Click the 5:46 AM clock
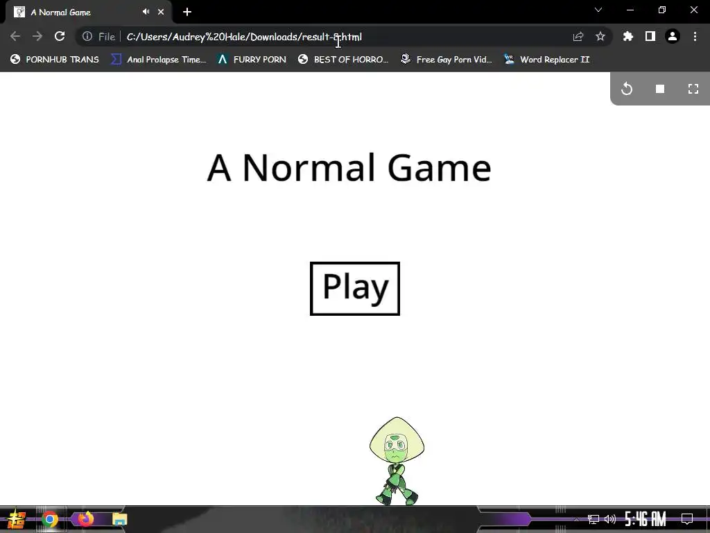The height and width of the screenshot is (533, 710). click(x=646, y=519)
